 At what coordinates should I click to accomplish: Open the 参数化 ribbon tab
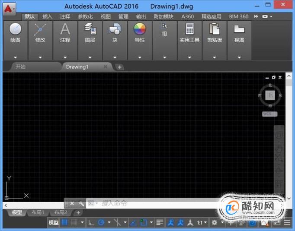coord(85,17)
